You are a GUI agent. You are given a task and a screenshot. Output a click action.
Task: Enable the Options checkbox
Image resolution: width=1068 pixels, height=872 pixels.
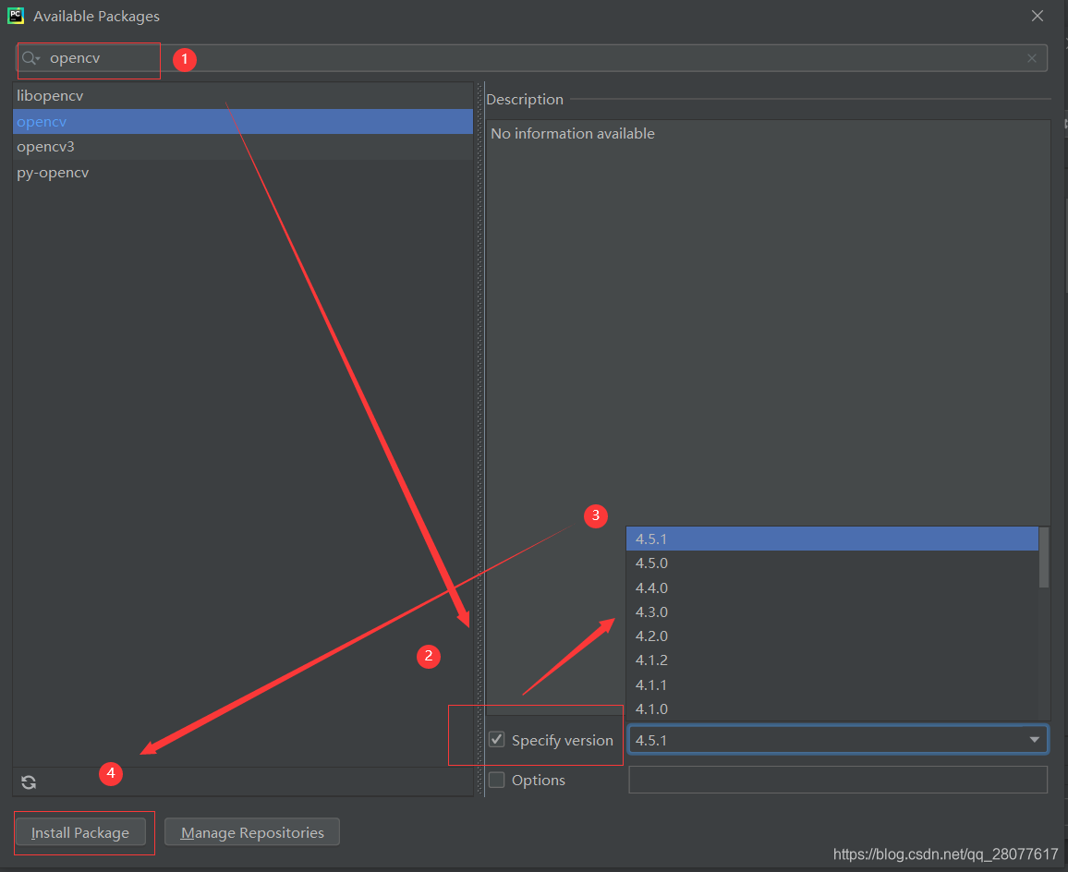(x=496, y=780)
